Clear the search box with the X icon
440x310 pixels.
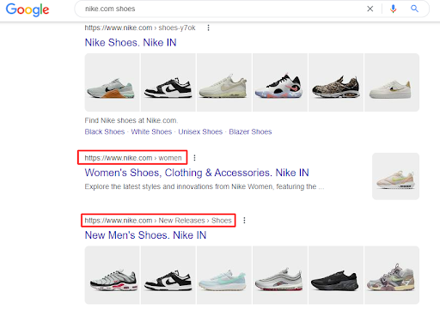point(370,9)
